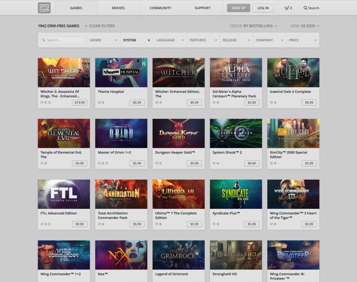
Task: Click Witcher: Enhanced Edition $9.99 price button
Action: coord(195,102)
